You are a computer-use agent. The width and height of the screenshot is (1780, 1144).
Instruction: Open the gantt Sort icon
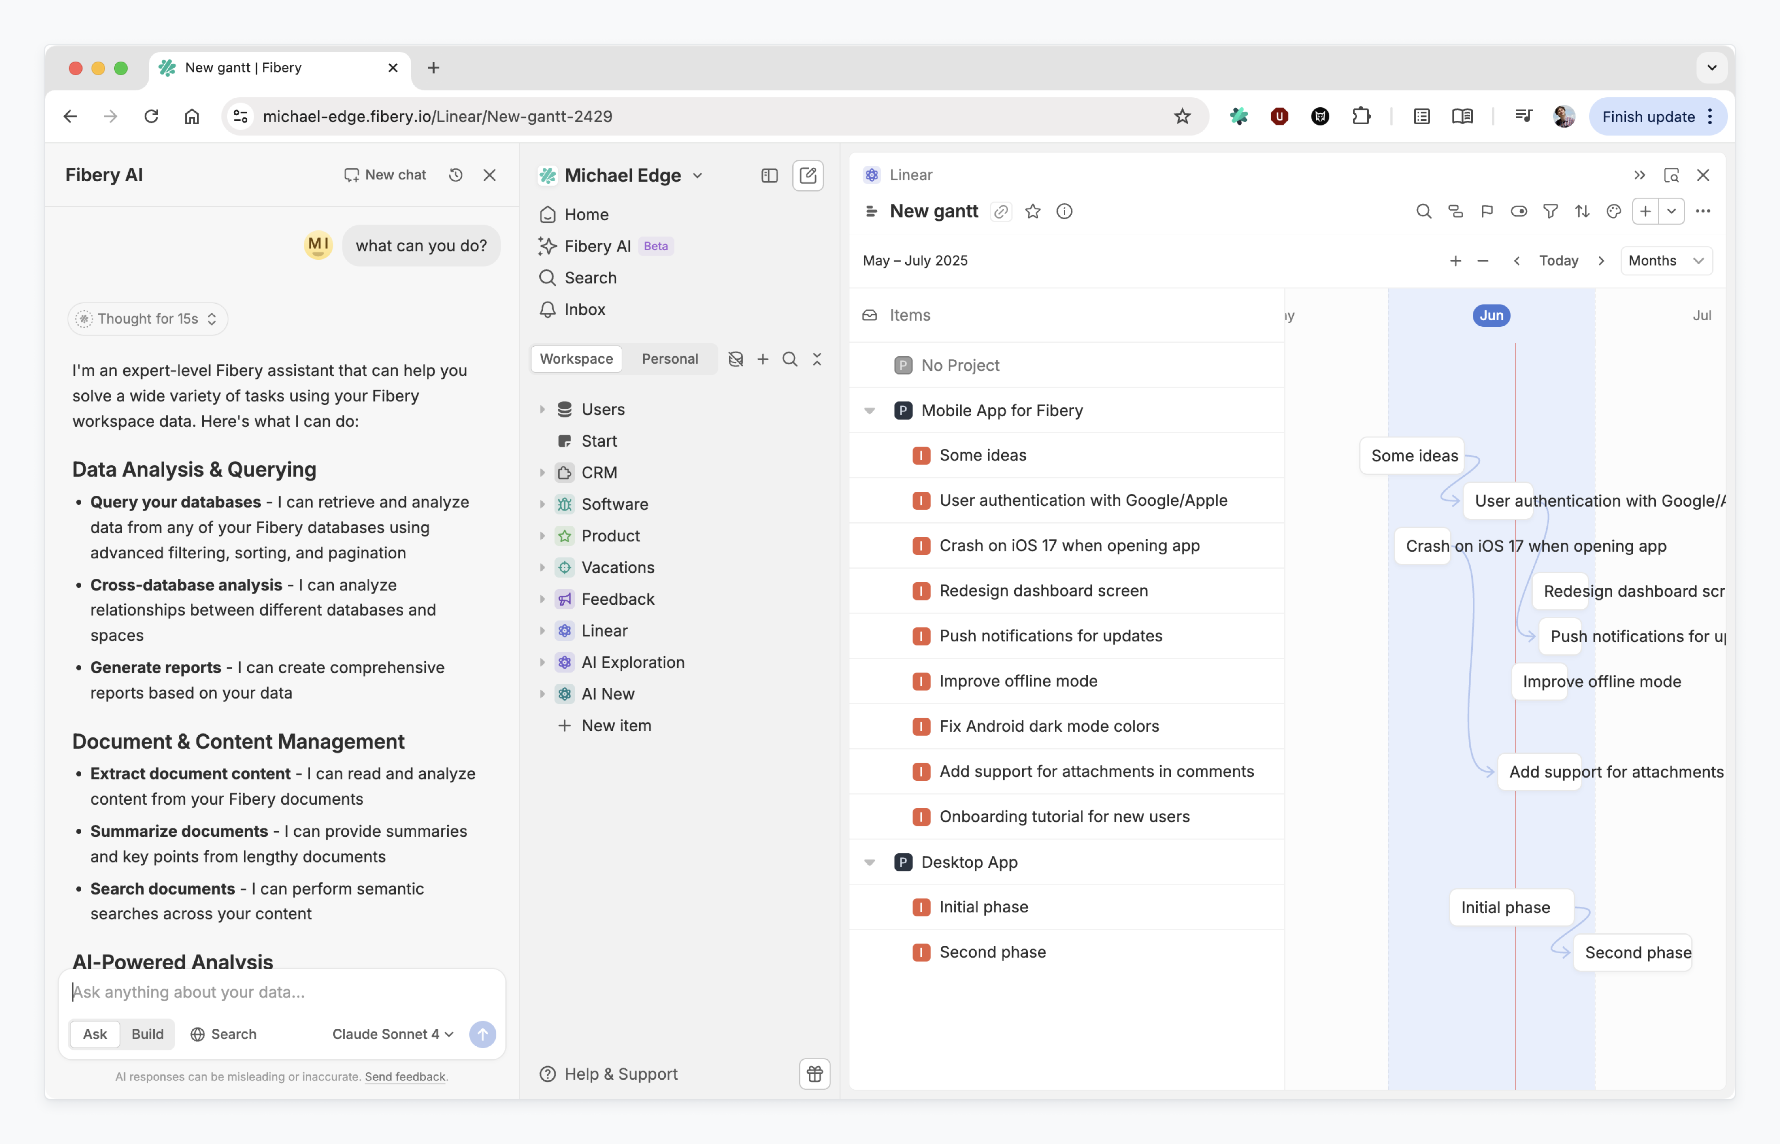(x=1582, y=212)
